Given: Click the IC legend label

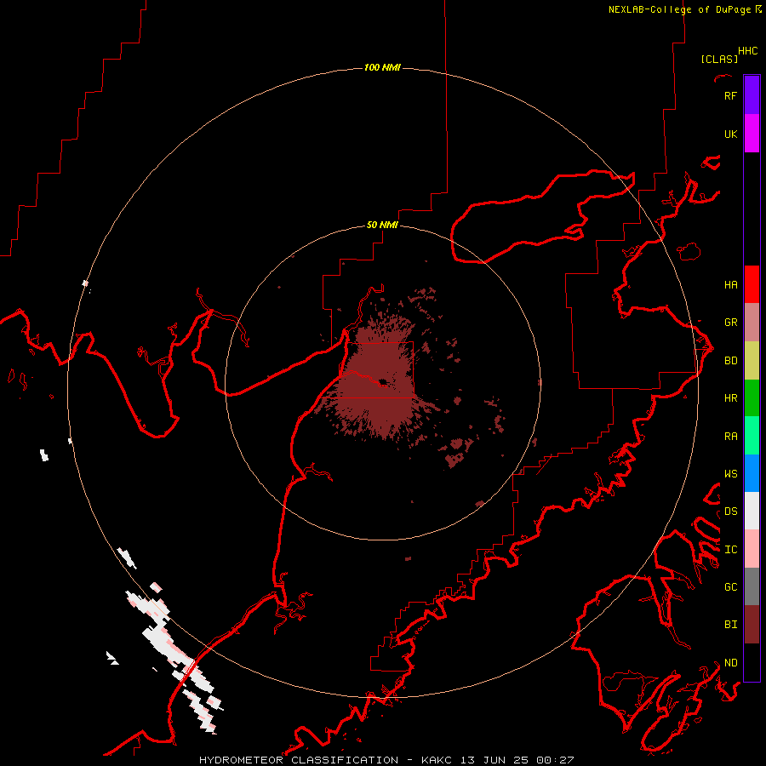Looking at the screenshot, I should pos(730,549).
